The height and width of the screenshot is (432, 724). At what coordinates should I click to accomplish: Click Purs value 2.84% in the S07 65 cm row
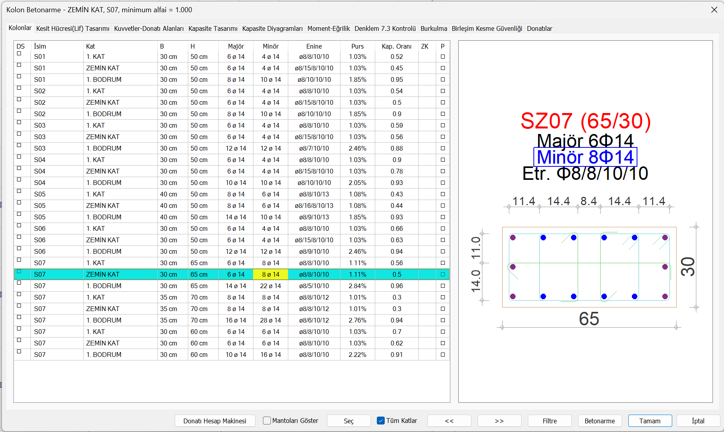coord(357,286)
